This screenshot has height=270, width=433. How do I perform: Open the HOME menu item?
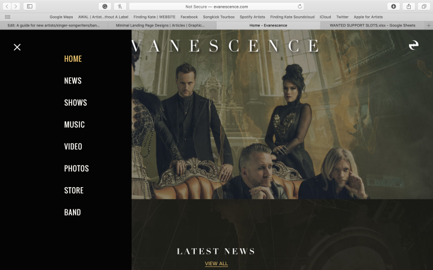click(x=73, y=59)
